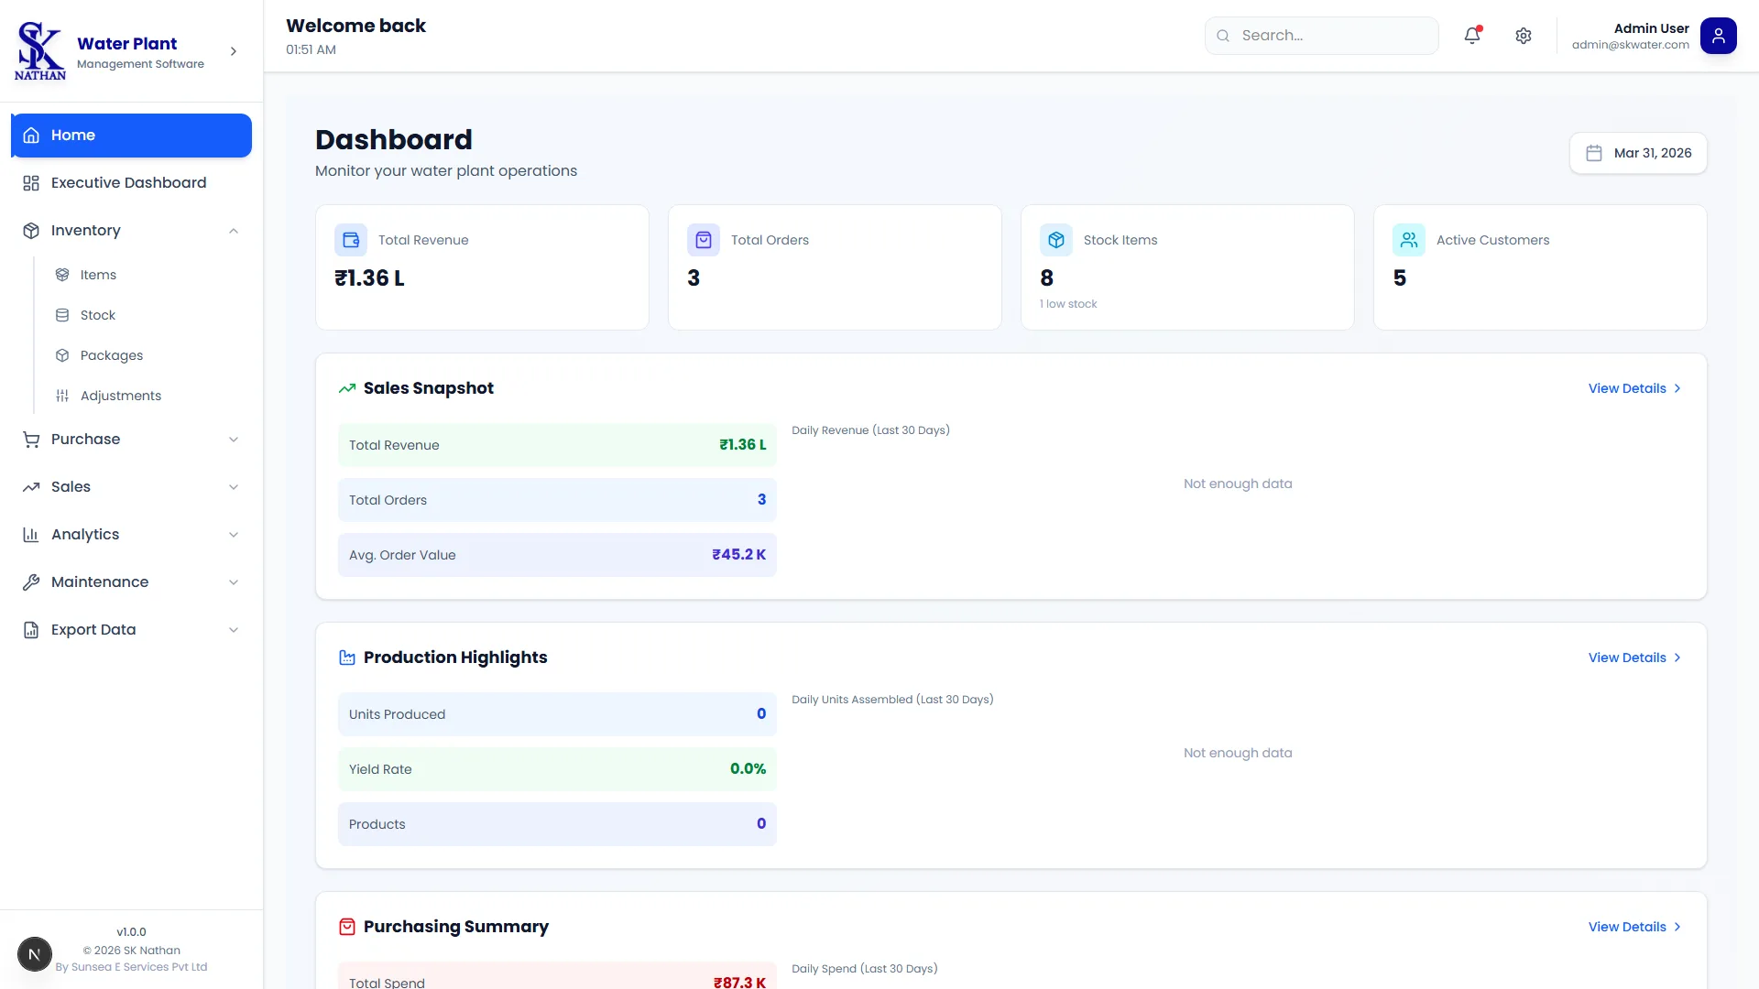Screen dimensions: 1759x989
Task: Click the Total Orders row in Sales Snapshot
Action: 557,500
